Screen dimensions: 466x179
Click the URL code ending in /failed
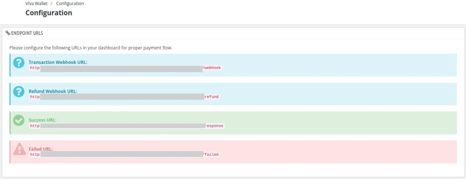pyautogui.click(x=124, y=154)
